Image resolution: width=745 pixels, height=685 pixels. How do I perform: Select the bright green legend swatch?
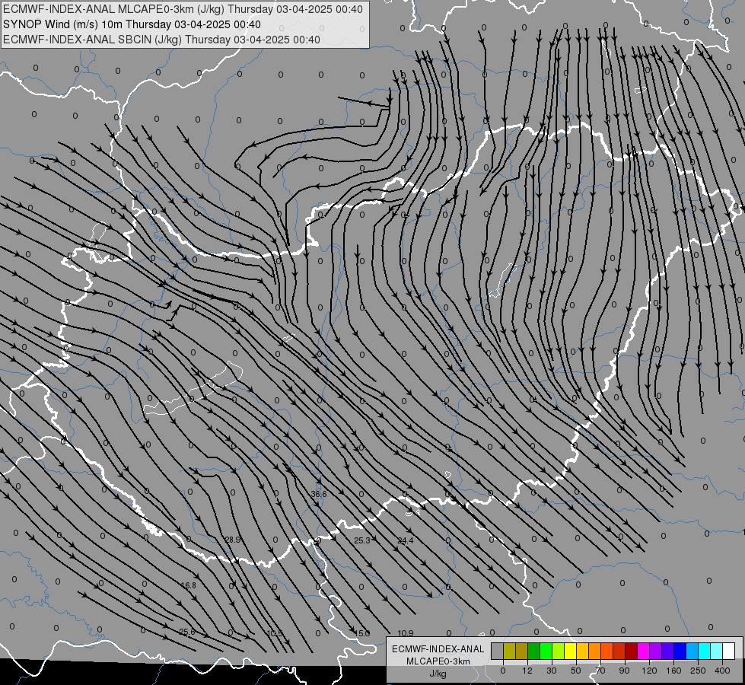(x=546, y=652)
